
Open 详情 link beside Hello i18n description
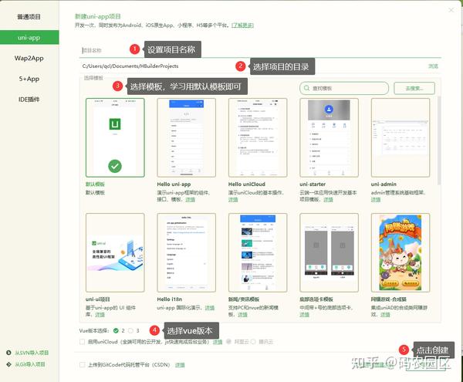point(210,308)
